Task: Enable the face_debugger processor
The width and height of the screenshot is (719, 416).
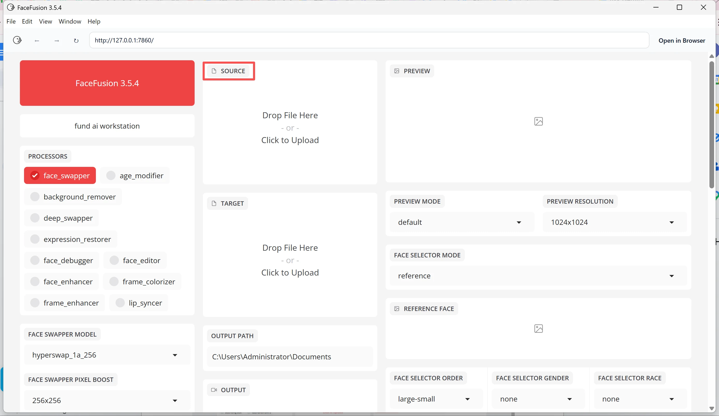Action: (62, 260)
